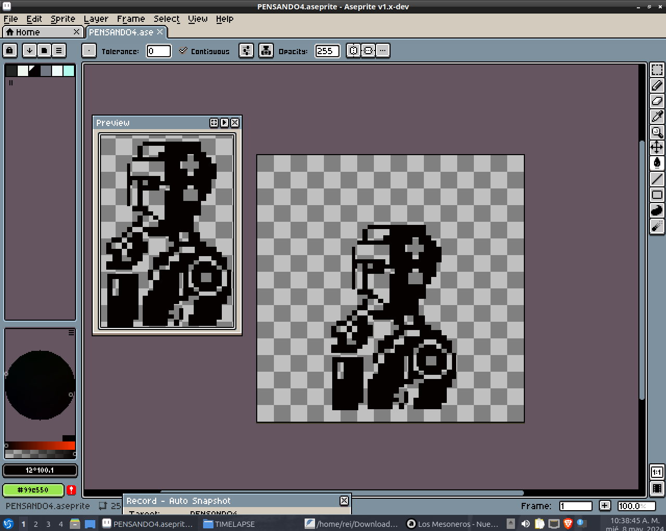Select the Eraser tool
The image size is (666, 531).
coord(657,101)
